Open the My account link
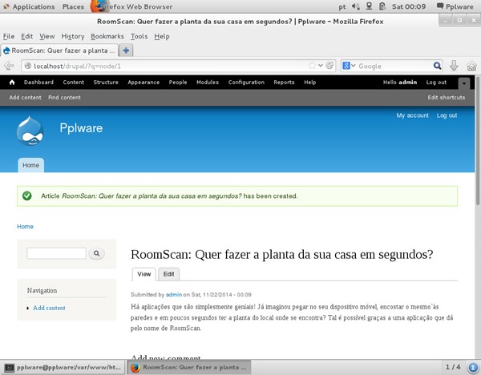The height and width of the screenshot is (375, 481). (x=412, y=115)
